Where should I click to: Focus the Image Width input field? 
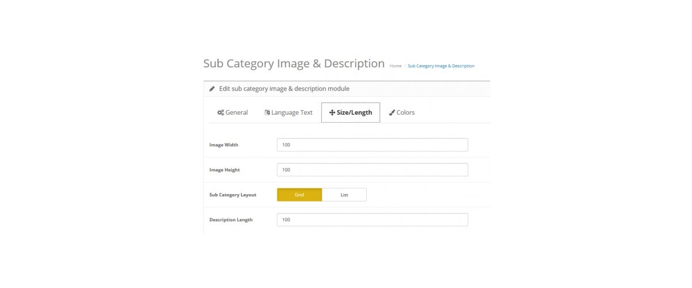coord(373,145)
